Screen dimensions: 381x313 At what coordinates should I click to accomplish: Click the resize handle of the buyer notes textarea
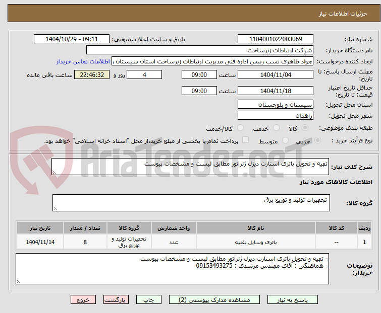pos(18,282)
